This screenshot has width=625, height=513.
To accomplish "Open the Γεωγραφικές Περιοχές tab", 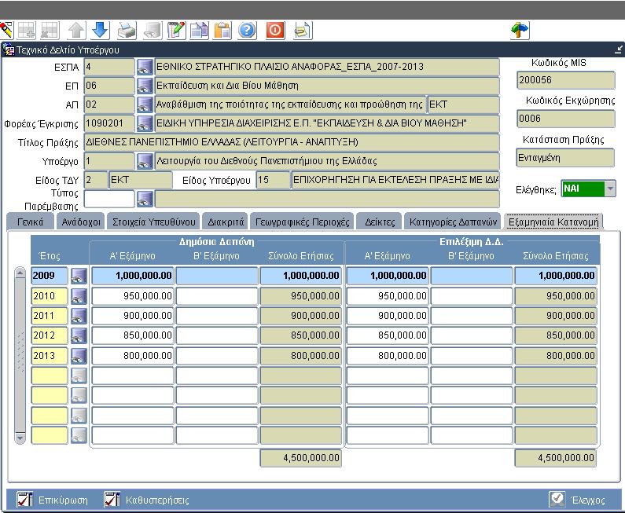I will tap(302, 222).
